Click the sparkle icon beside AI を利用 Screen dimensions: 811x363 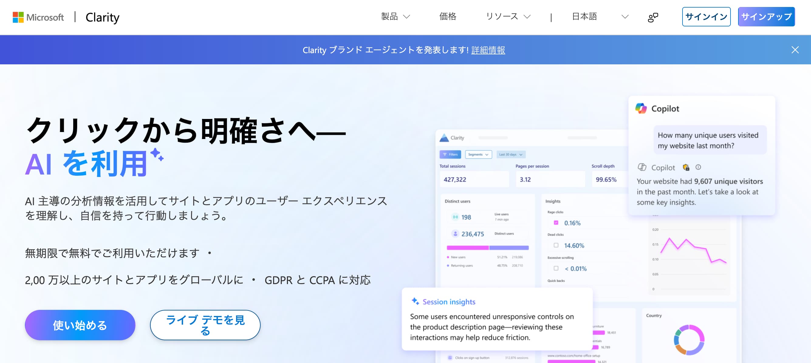[x=157, y=154]
